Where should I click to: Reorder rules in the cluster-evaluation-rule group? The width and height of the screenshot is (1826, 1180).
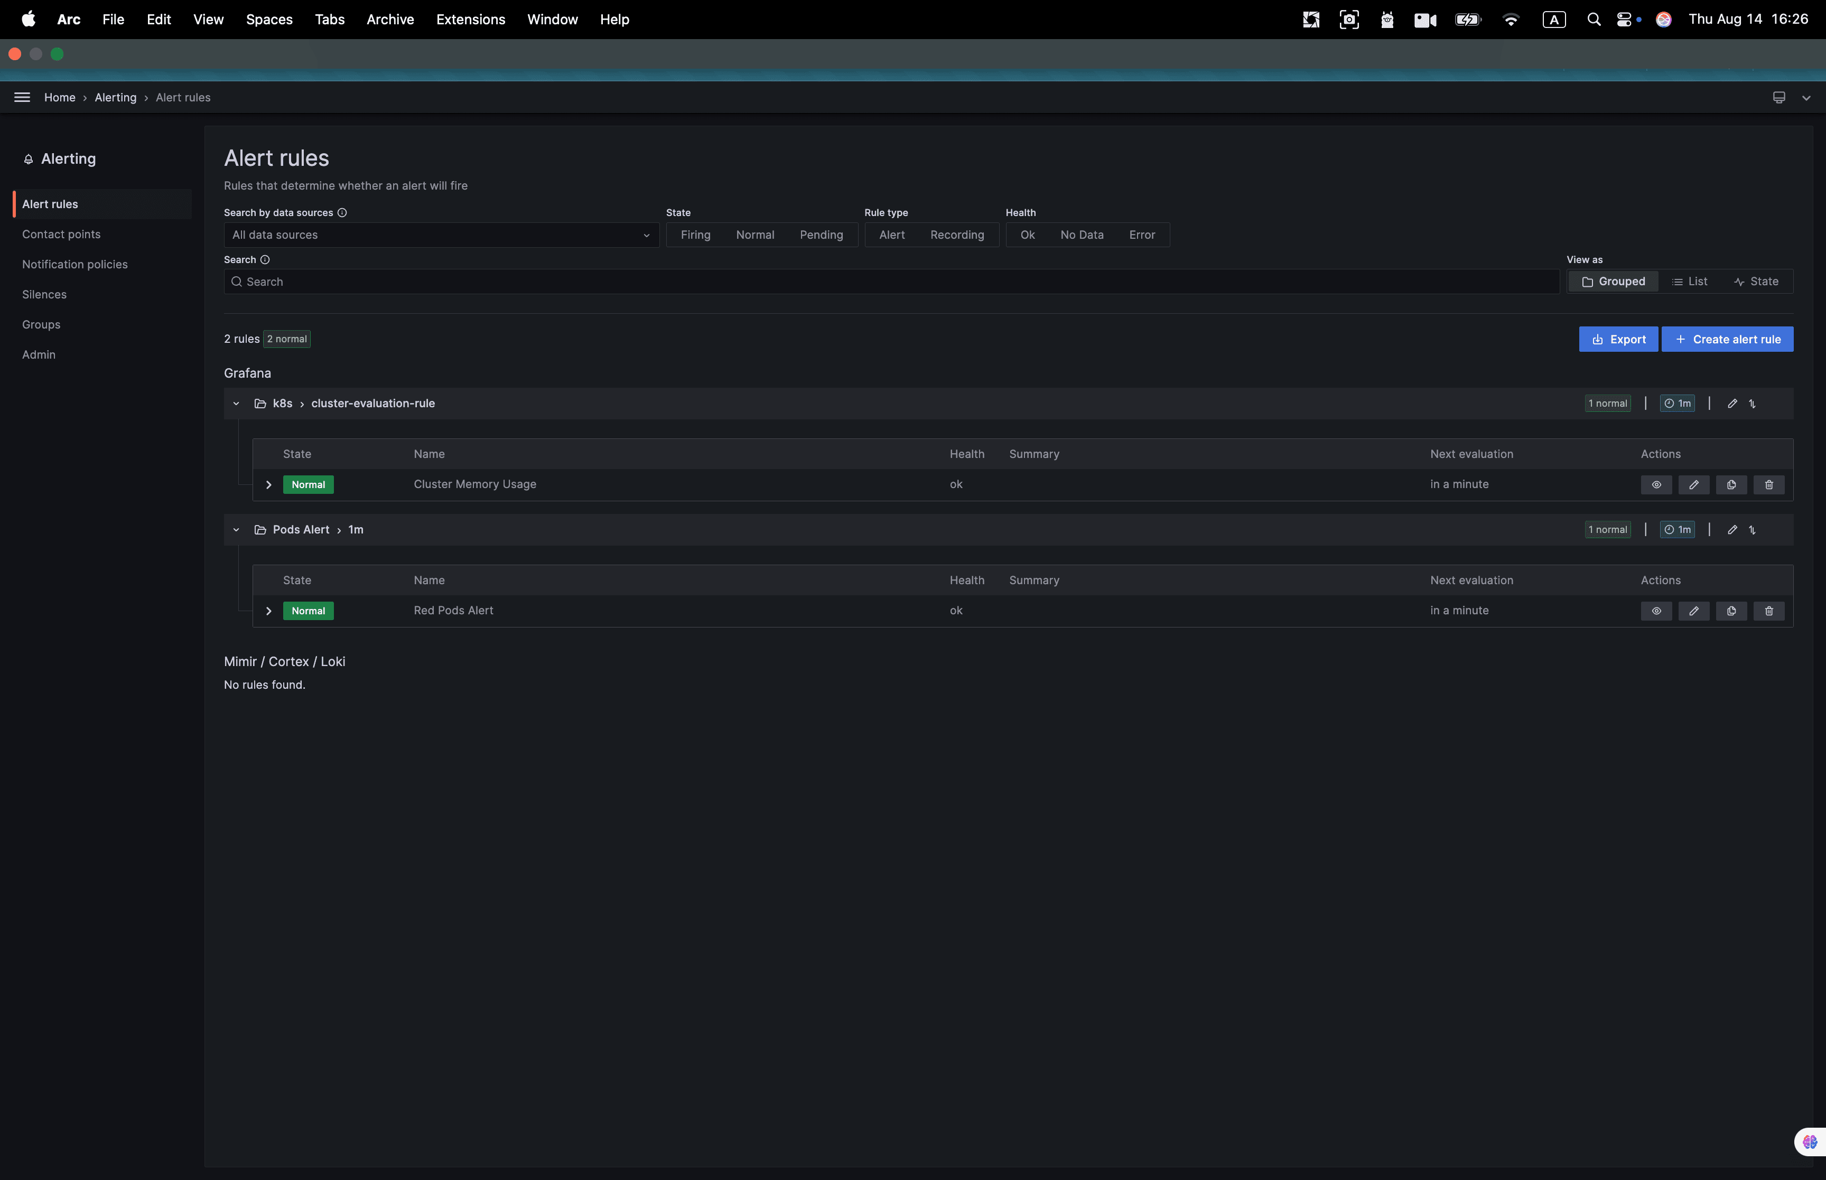(1752, 402)
